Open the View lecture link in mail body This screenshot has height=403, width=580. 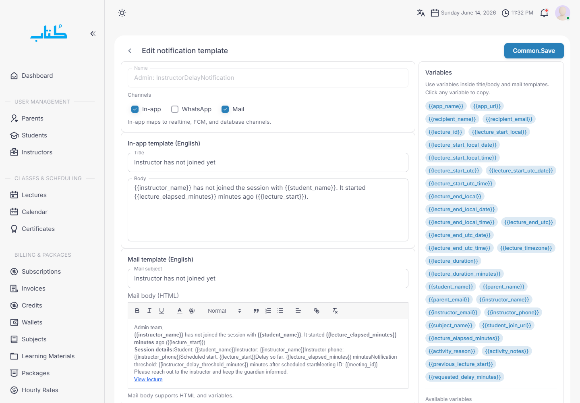point(148,380)
